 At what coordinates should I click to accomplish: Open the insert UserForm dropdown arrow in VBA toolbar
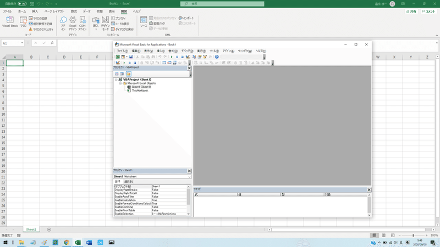coord(127,57)
